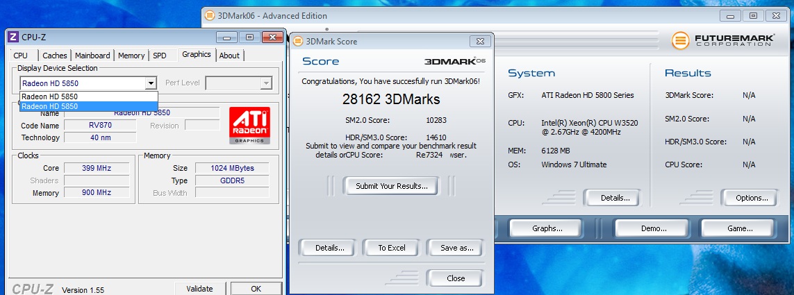Minimize the CPU-Z window

tap(226, 37)
